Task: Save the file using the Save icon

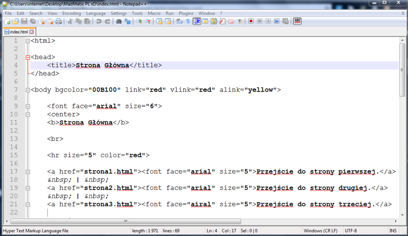Action: tap(24, 21)
